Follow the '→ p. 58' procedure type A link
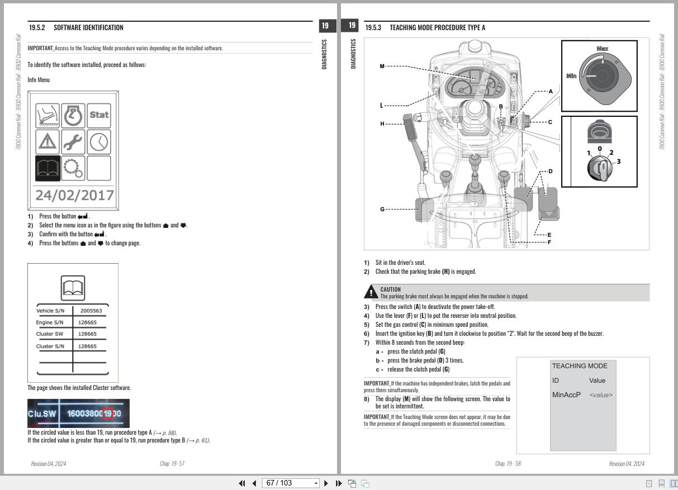The image size is (678, 490). pos(165,432)
